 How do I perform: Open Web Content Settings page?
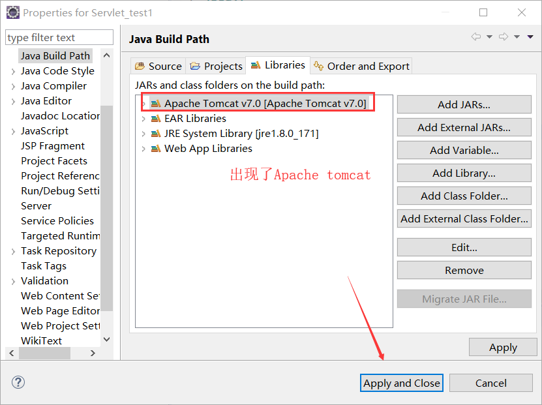click(60, 296)
